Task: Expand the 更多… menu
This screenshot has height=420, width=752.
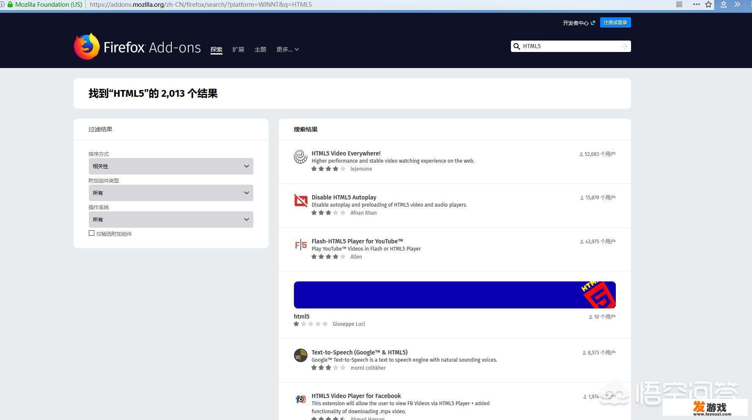Action: click(288, 49)
